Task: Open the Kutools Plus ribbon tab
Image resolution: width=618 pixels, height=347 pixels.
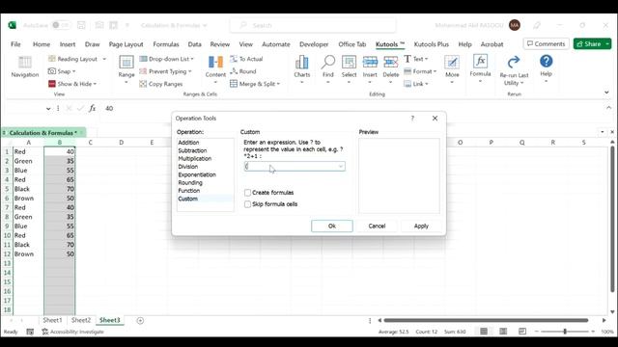Action: point(432,44)
